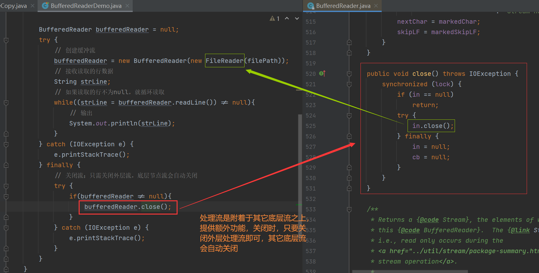Toggle the fold end marker at line 517
Screen dimensions: 539x273
point(349,42)
